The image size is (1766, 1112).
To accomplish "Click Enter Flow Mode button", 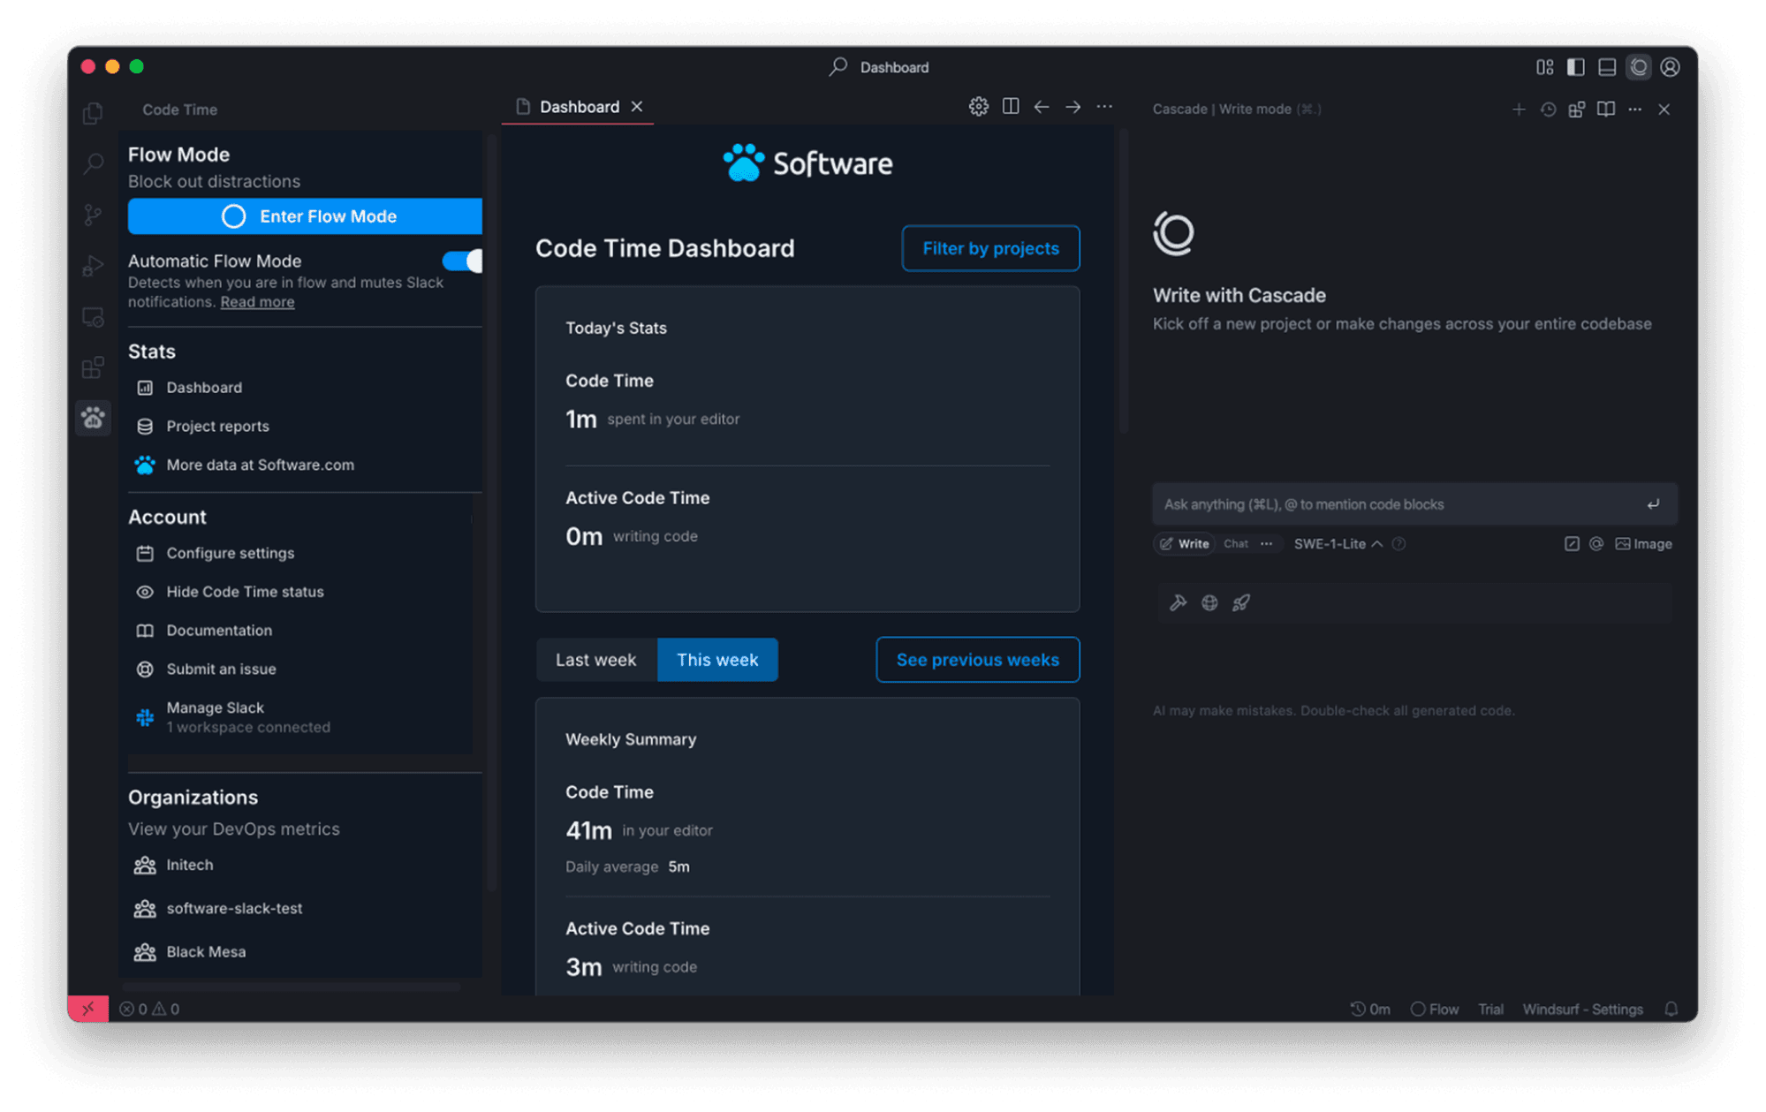I will 305,216.
